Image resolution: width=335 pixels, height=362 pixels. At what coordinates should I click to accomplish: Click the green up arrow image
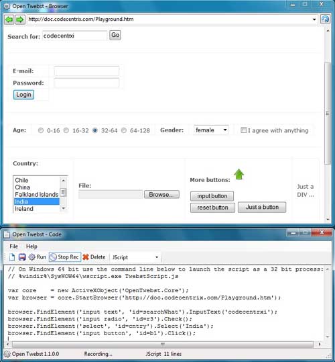tap(239, 174)
